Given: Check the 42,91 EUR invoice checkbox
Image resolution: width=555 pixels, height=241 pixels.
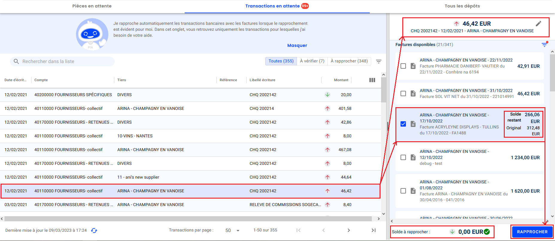Looking at the screenshot, I should tap(403, 66).
